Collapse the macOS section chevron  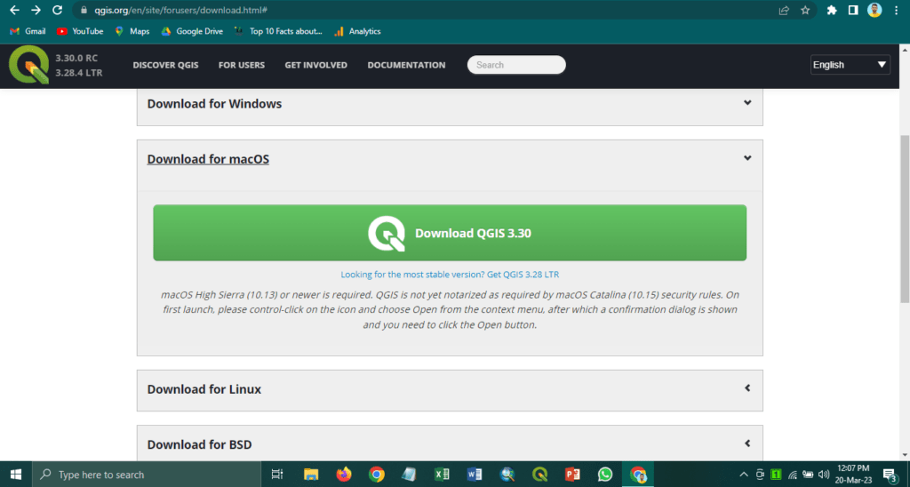coord(747,158)
